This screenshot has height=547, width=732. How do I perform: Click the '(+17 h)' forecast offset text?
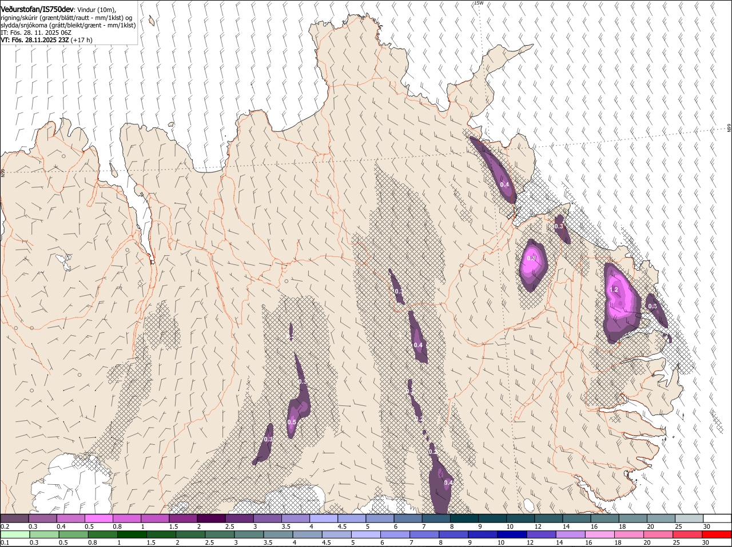(x=82, y=40)
